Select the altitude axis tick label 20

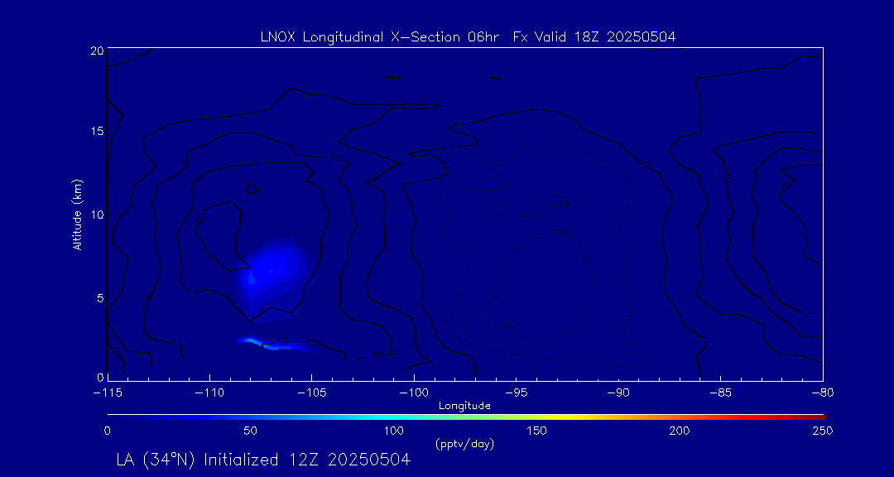coord(97,50)
